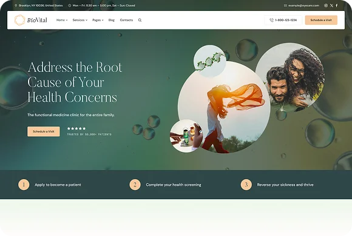Screen dimensions: 352x236
Task: Click the BioVital logo
Action: coord(31,20)
